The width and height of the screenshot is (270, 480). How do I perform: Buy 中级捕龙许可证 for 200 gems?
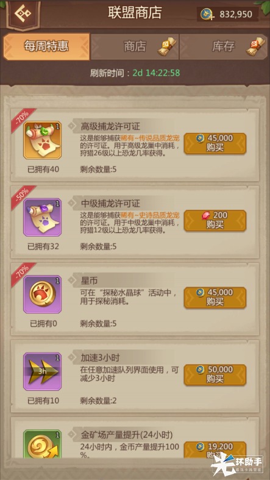pyautogui.click(x=215, y=220)
